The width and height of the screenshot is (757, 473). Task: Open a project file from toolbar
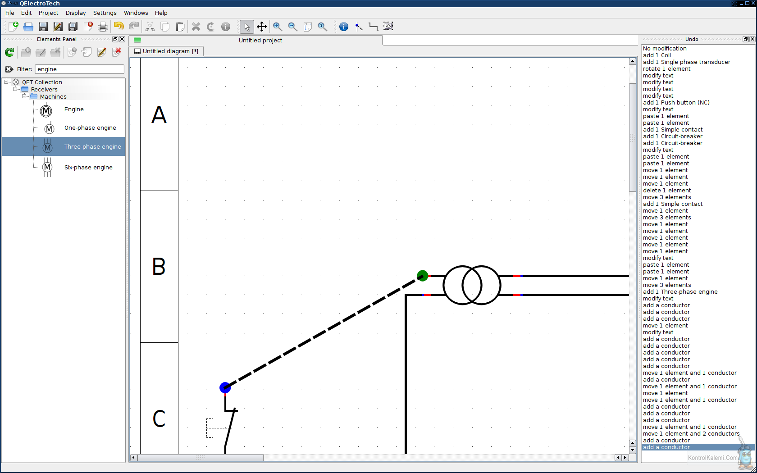pos(28,27)
